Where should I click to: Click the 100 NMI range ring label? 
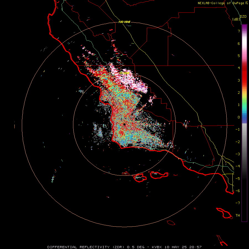[x=124, y=22]
